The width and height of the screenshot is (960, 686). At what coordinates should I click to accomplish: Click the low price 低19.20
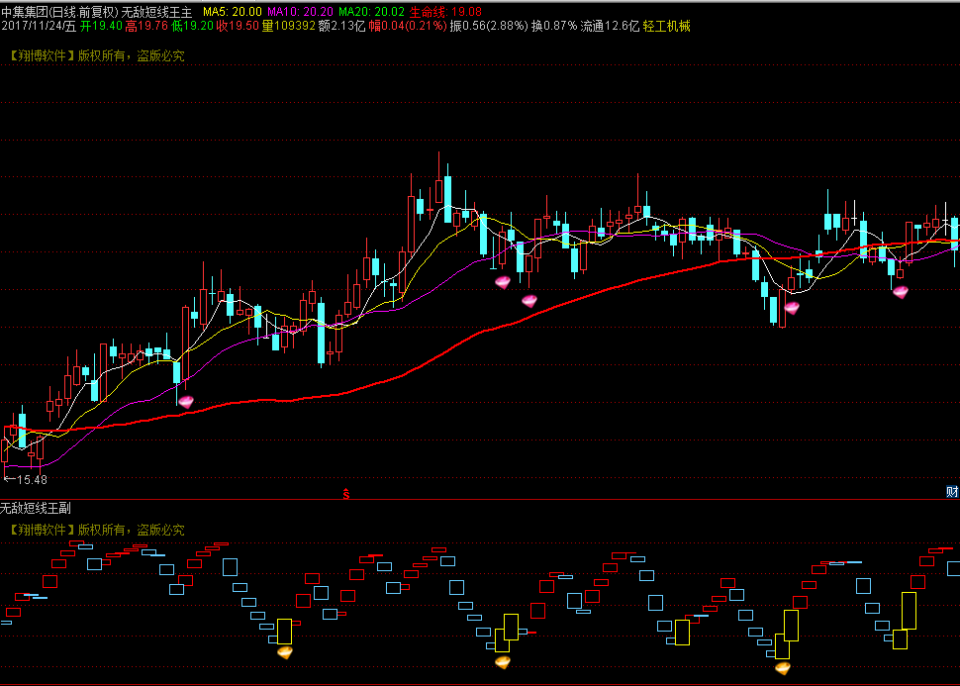coord(192,26)
